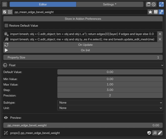Click the On Init button

[83, 50]
